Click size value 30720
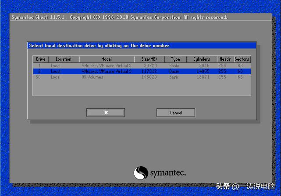Viewport: 281px width, 196px height. [150, 65]
